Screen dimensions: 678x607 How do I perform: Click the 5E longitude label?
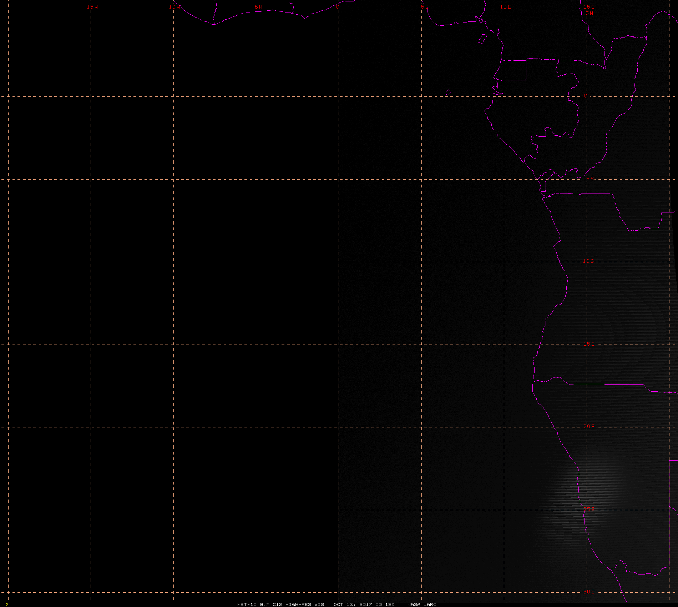[x=425, y=7]
